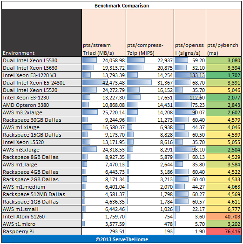Click the Intel Xeon E3-1230 cell
Viewport: 243px width, 244px height.
pyautogui.click(x=41, y=98)
